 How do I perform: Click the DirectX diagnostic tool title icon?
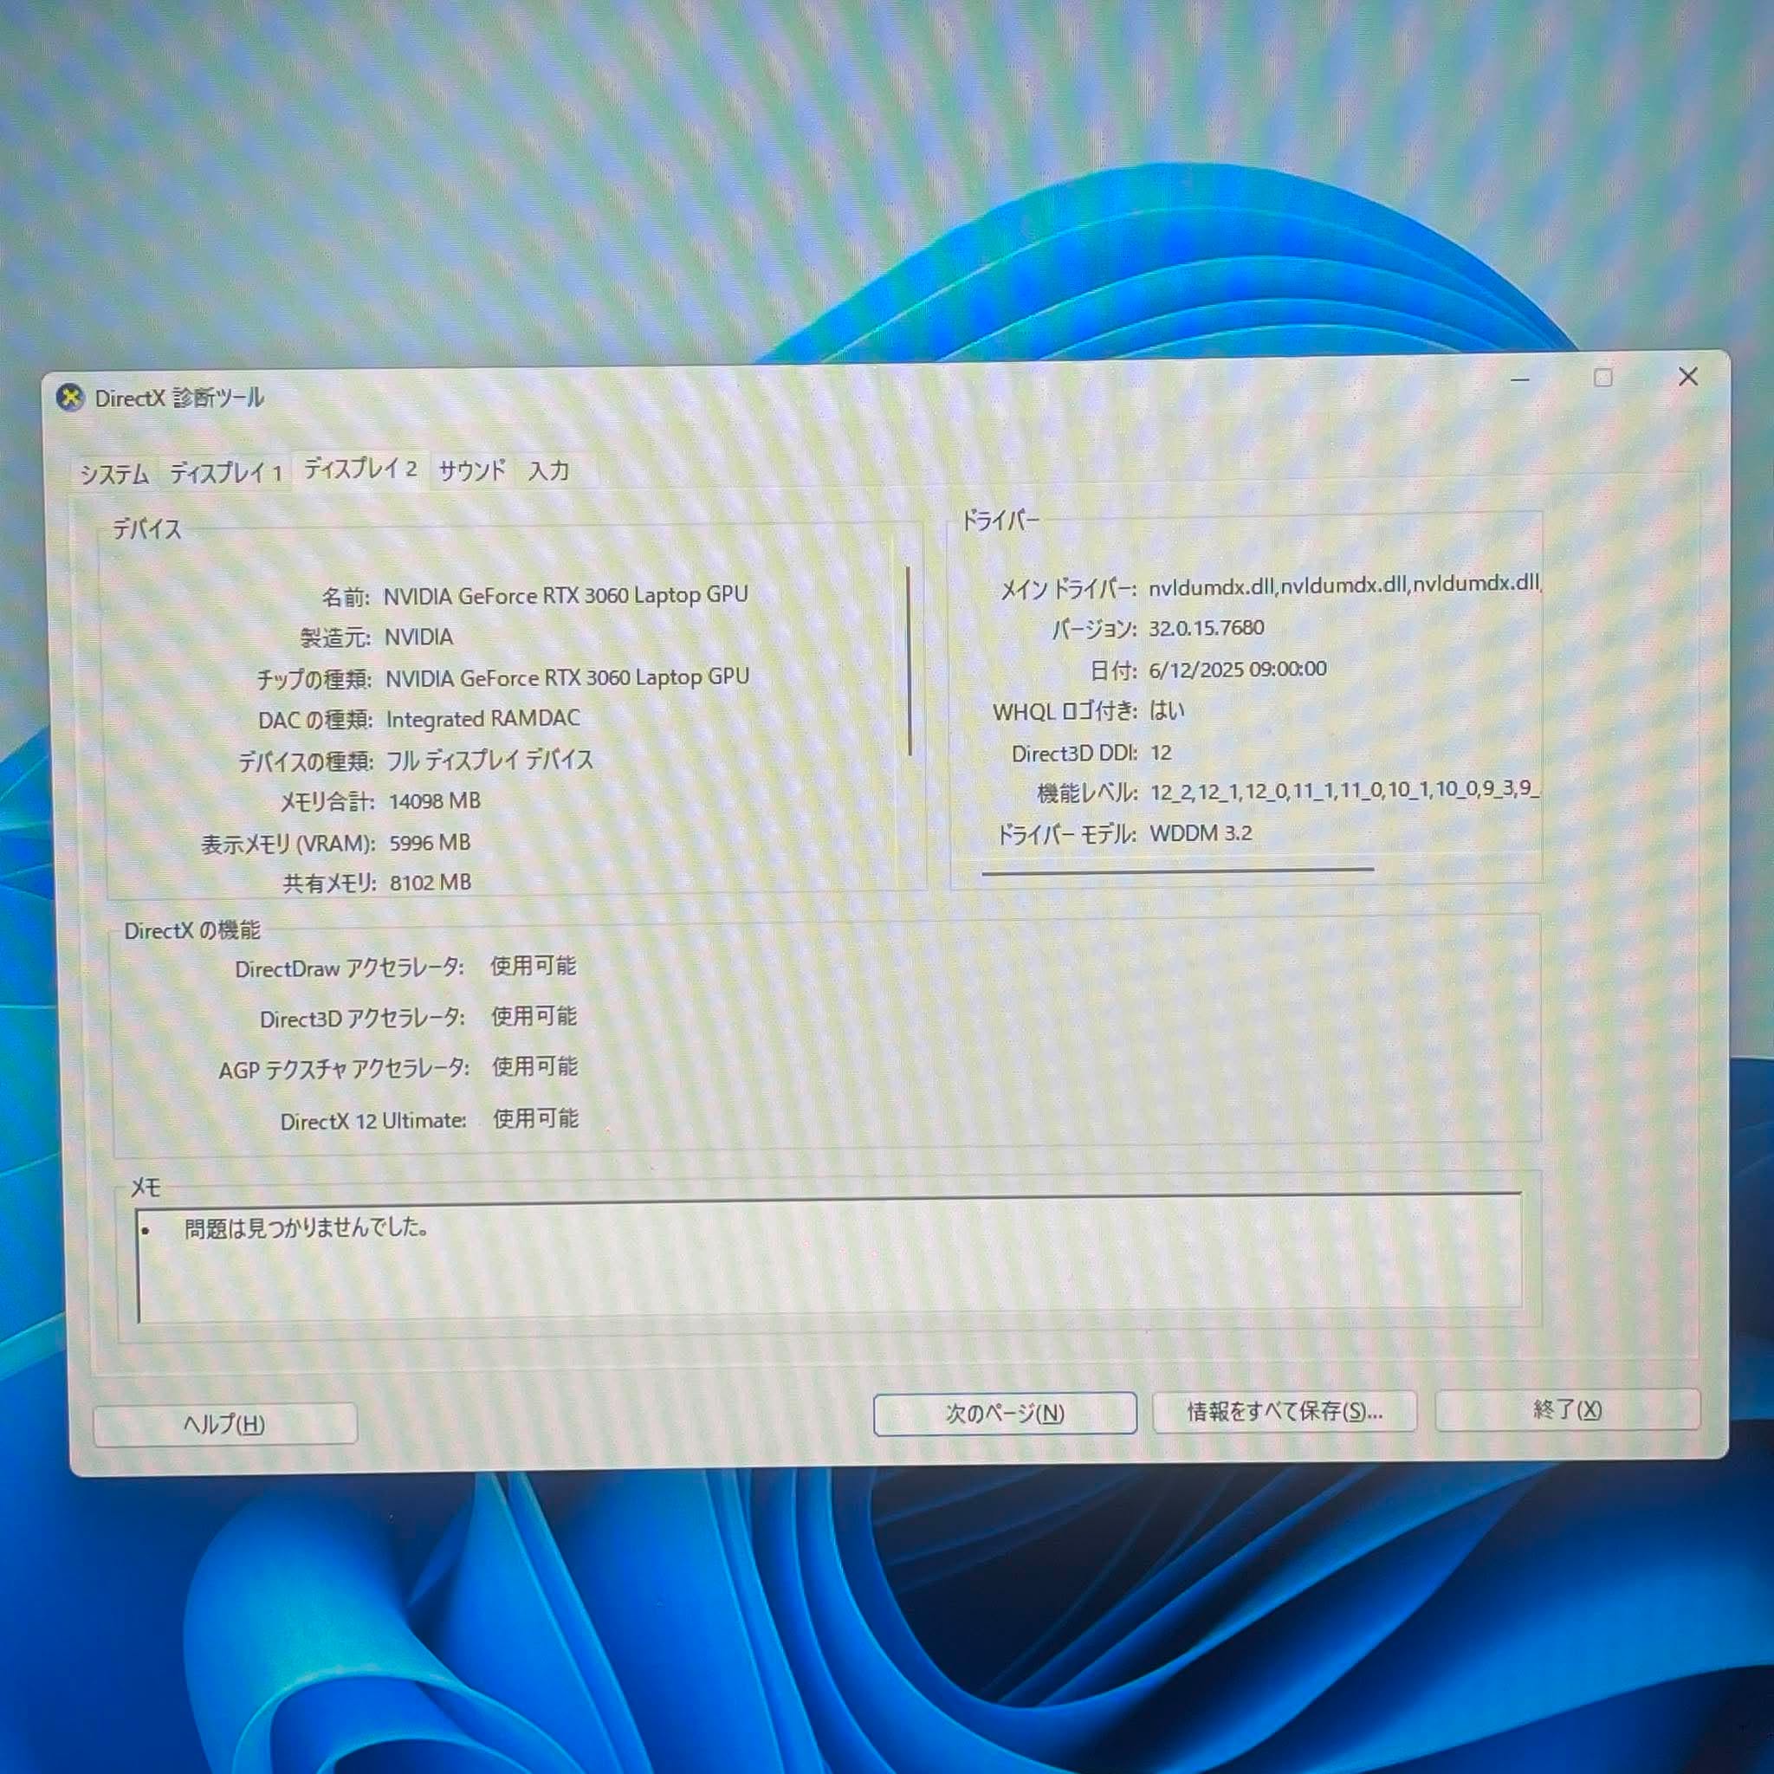70,398
